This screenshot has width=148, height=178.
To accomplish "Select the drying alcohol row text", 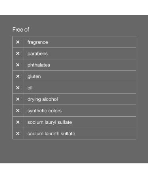I will [43, 99].
